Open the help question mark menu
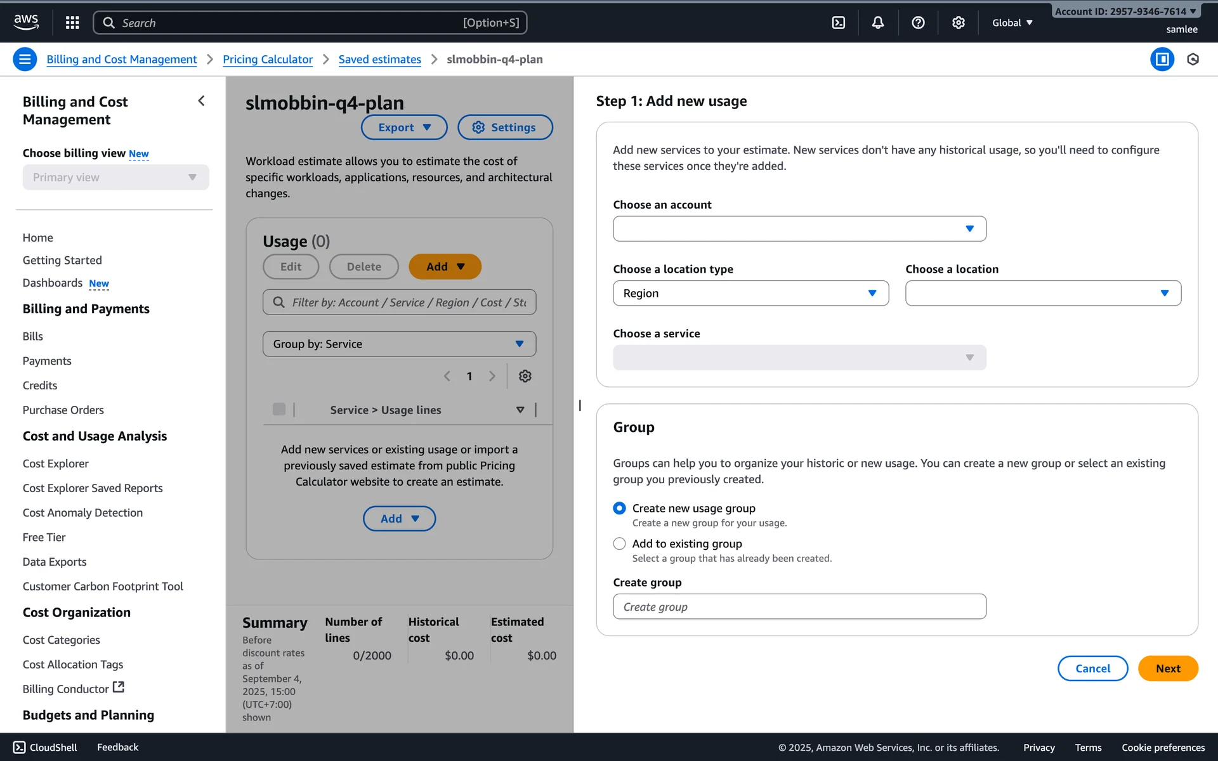 (x=918, y=23)
